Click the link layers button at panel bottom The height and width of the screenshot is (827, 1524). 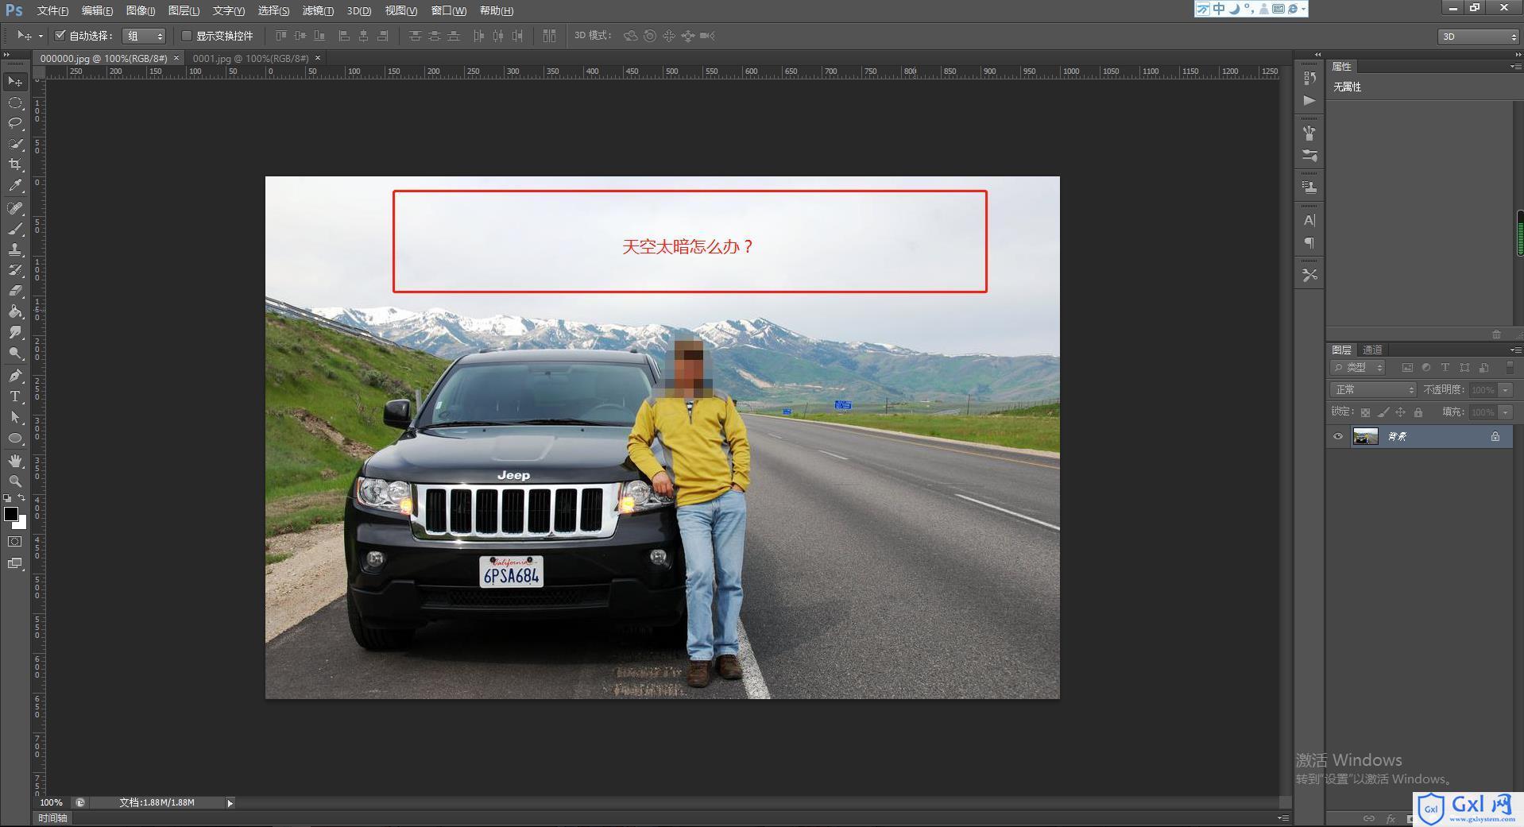coord(1369,817)
